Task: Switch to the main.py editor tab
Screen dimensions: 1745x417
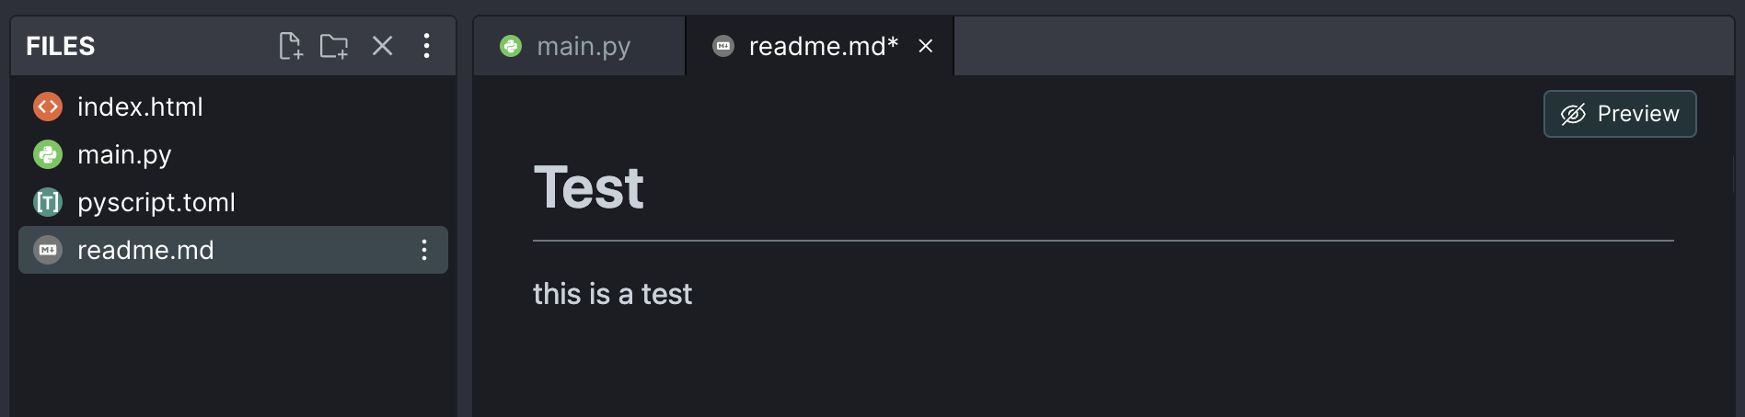Action: pyautogui.click(x=584, y=46)
